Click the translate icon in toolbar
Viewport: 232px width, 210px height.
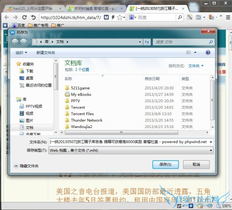(211, 17)
